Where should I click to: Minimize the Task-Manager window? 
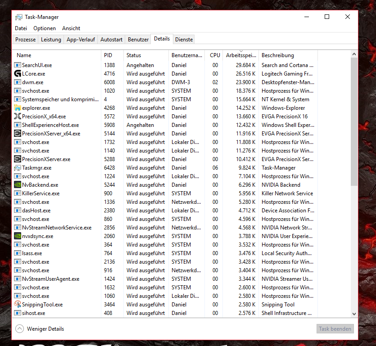[307, 17]
